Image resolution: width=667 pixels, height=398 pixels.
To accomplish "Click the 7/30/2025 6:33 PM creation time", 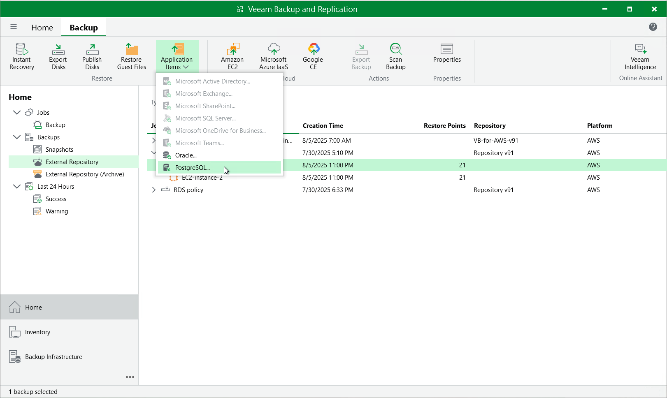I will pyautogui.click(x=328, y=190).
